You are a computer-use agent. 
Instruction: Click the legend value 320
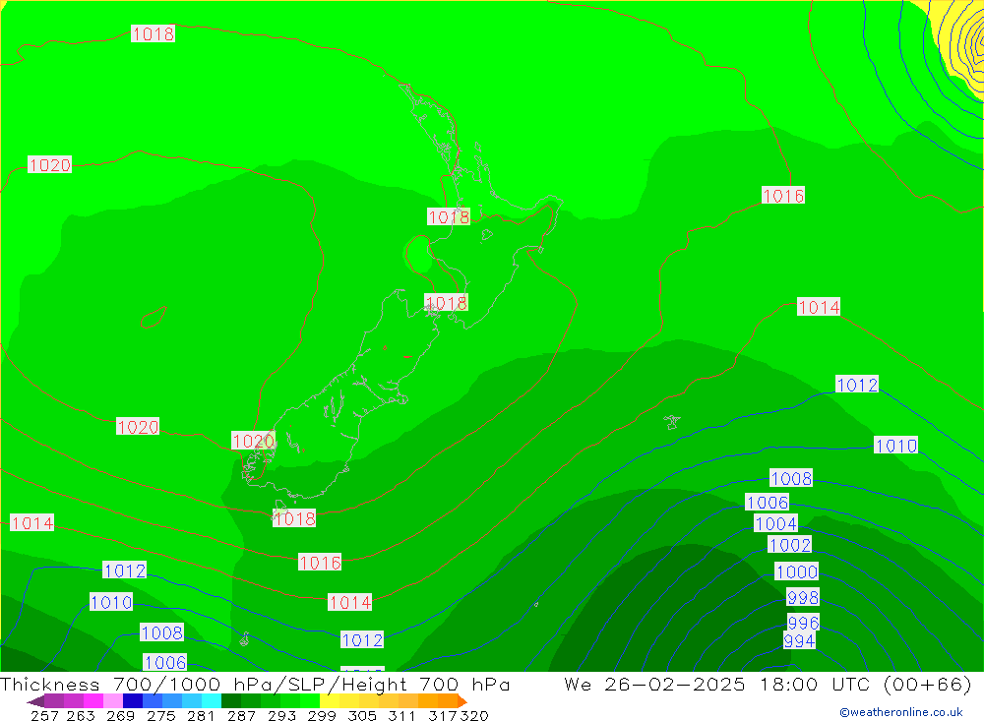coord(474,715)
